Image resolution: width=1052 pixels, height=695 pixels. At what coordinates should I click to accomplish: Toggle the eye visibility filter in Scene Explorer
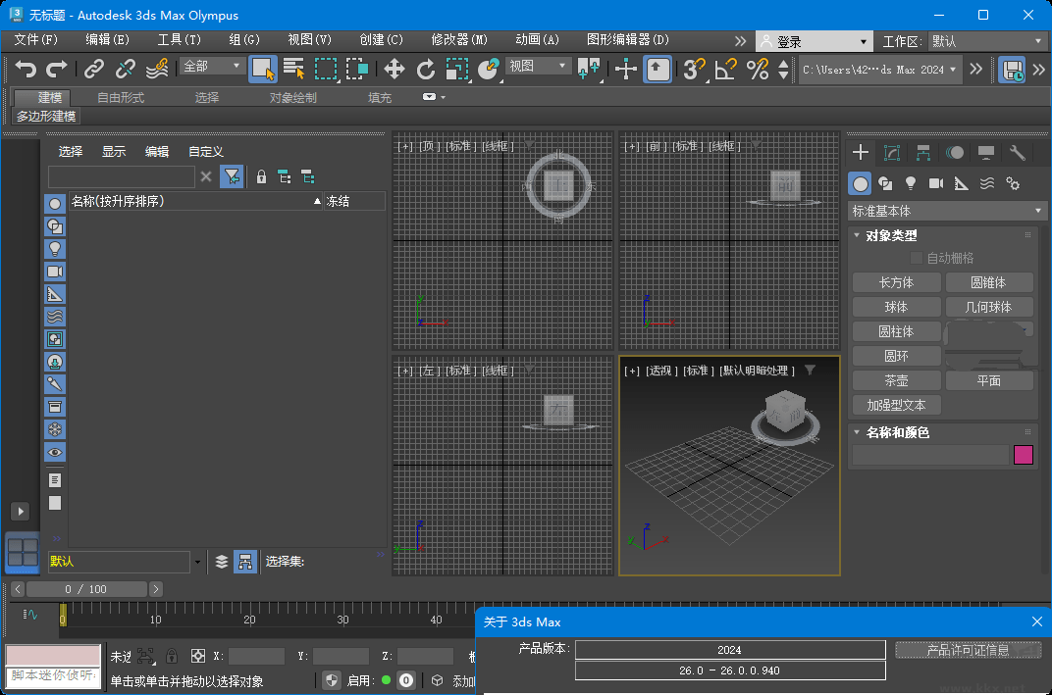[54, 452]
